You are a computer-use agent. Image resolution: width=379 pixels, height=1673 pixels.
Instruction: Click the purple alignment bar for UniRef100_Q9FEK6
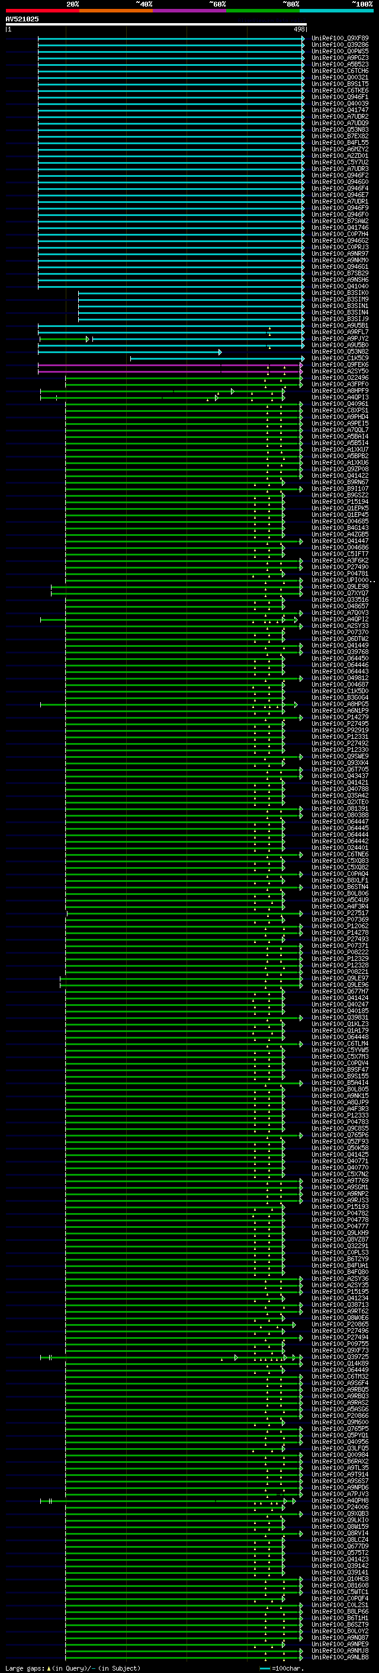click(x=170, y=365)
